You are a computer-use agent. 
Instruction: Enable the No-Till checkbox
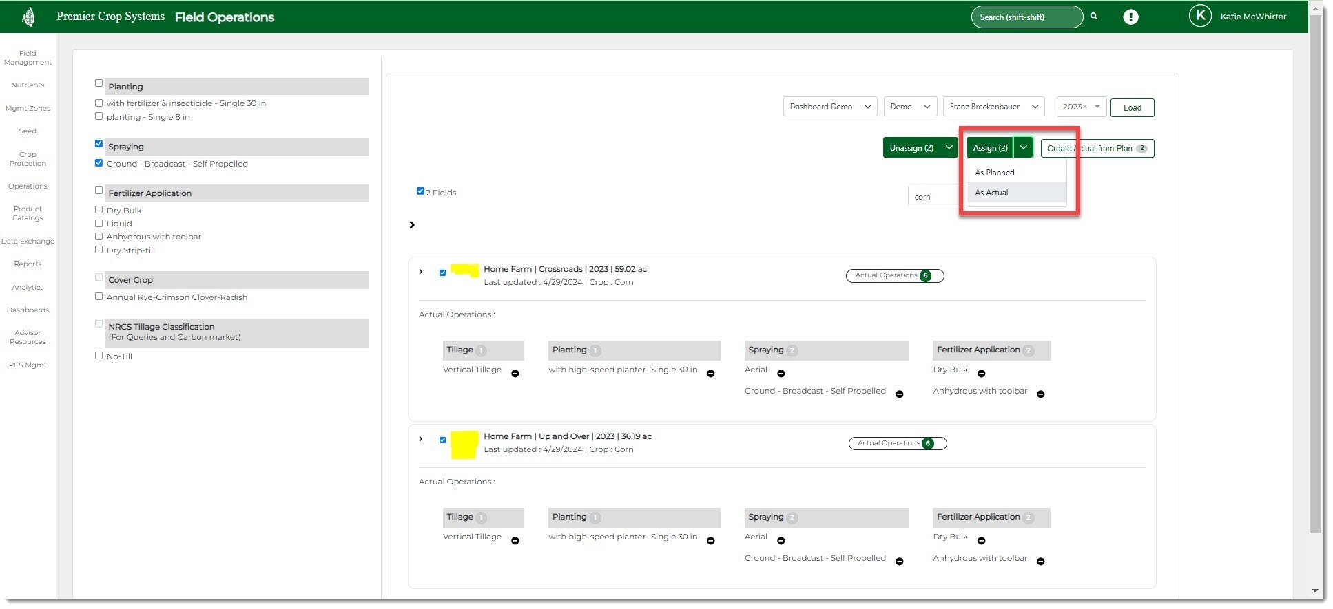point(99,356)
